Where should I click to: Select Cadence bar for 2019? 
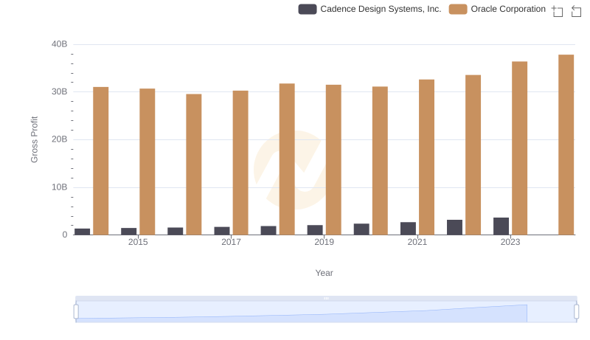pyautogui.click(x=315, y=230)
